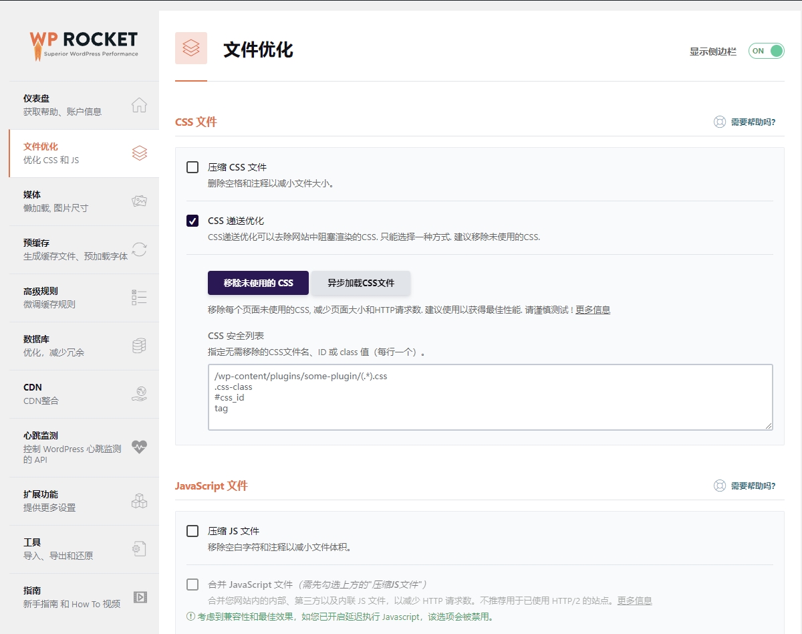Click the database cylinder icon

point(139,346)
